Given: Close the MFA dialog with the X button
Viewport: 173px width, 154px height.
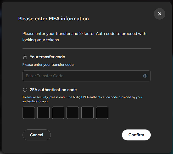Looking at the screenshot, I should point(160,14).
